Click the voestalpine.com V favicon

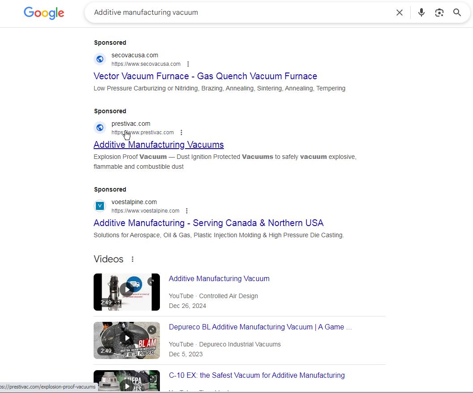100,206
